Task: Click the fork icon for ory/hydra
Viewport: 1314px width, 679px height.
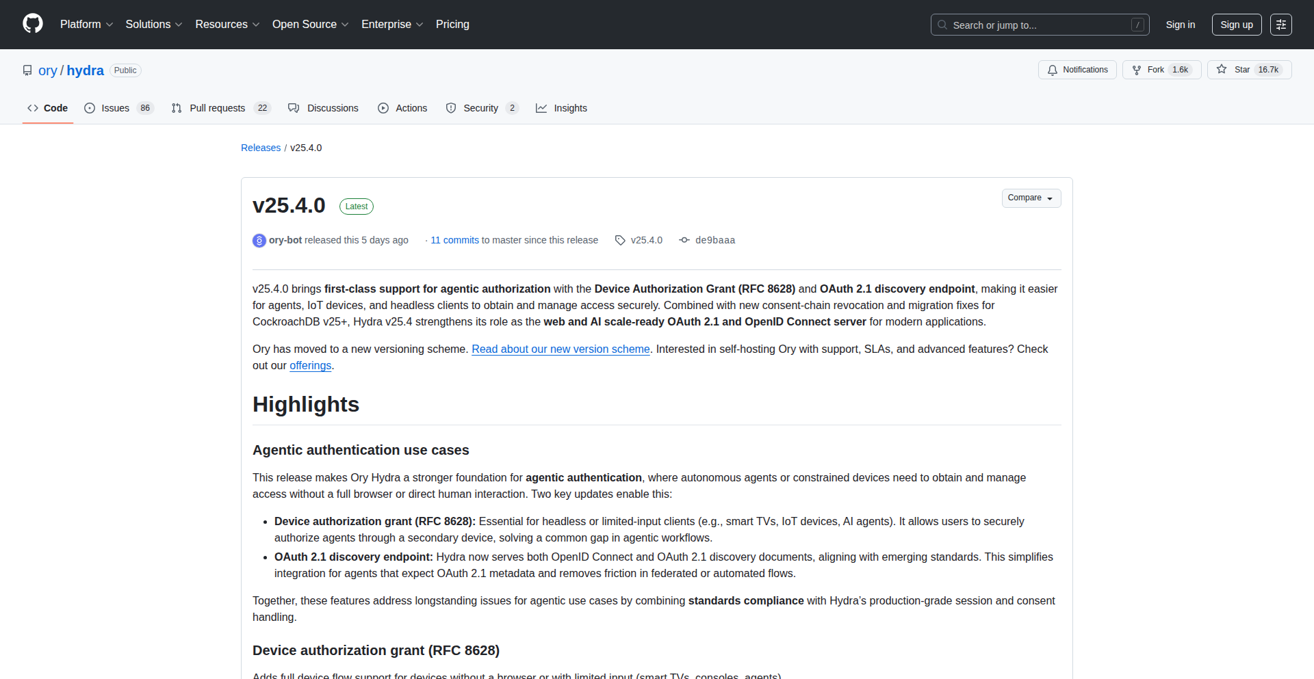Action: point(1137,70)
